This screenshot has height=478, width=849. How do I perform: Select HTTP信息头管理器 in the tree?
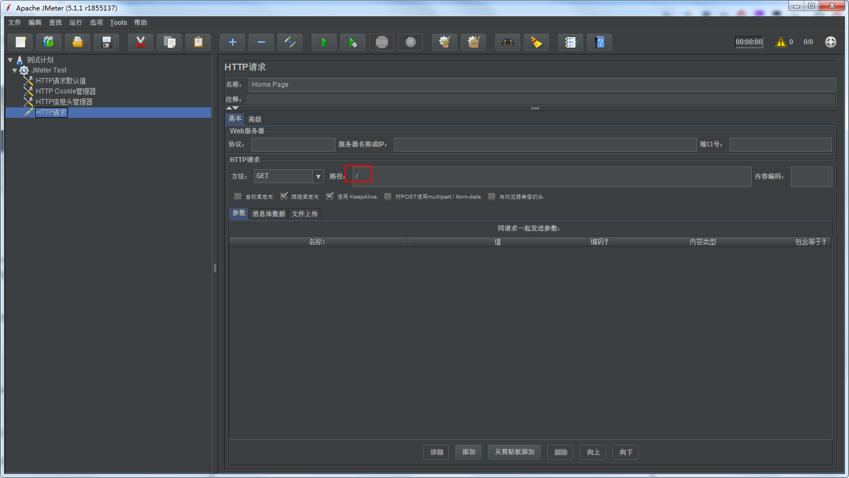pyautogui.click(x=64, y=102)
